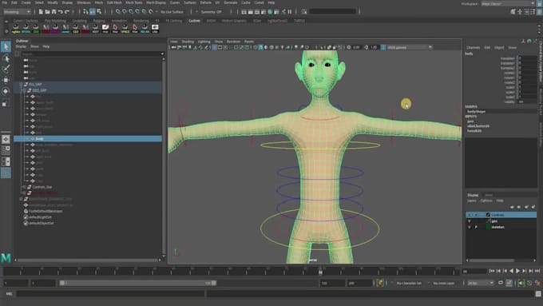
Task: Click the Redo arrow icon
Action: (x=67, y=12)
